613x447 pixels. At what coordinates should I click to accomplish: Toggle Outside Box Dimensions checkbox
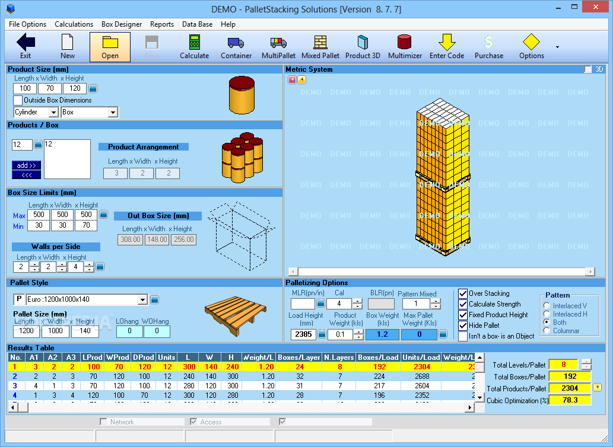pyautogui.click(x=18, y=100)
